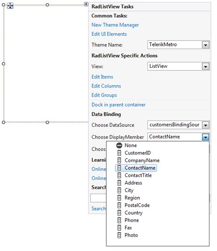Image resolution: width=217 pixels, height=251 pixels.
Task: Click the first Online learning link
Action: point(99,169)
